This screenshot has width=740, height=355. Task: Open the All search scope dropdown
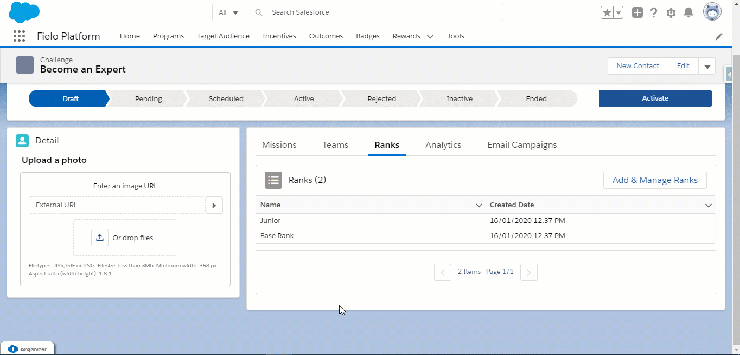tap(228, 12)
